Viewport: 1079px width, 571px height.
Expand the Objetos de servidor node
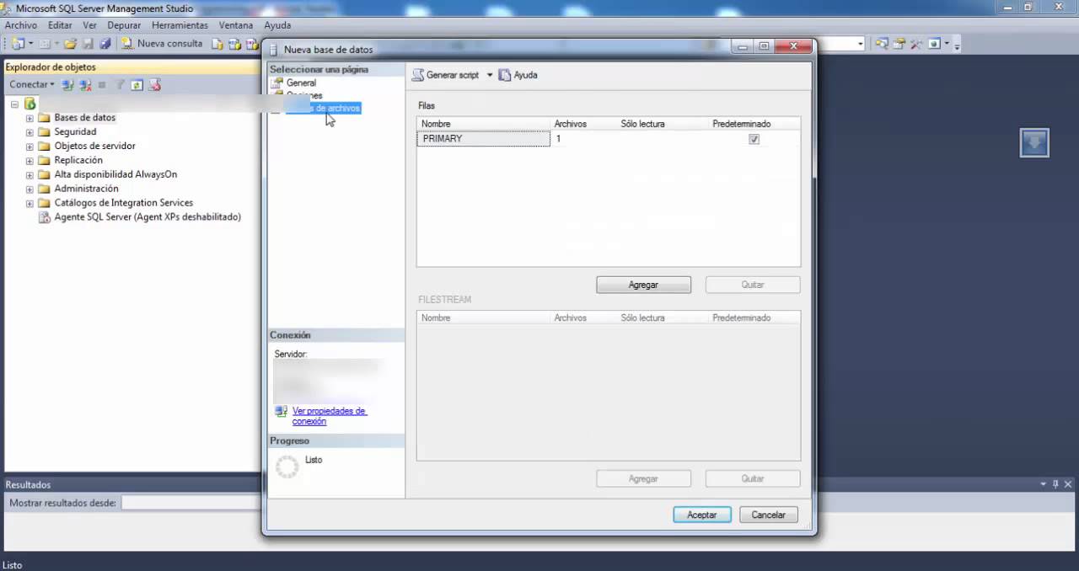pyautogui.click(x=30, y=147)
